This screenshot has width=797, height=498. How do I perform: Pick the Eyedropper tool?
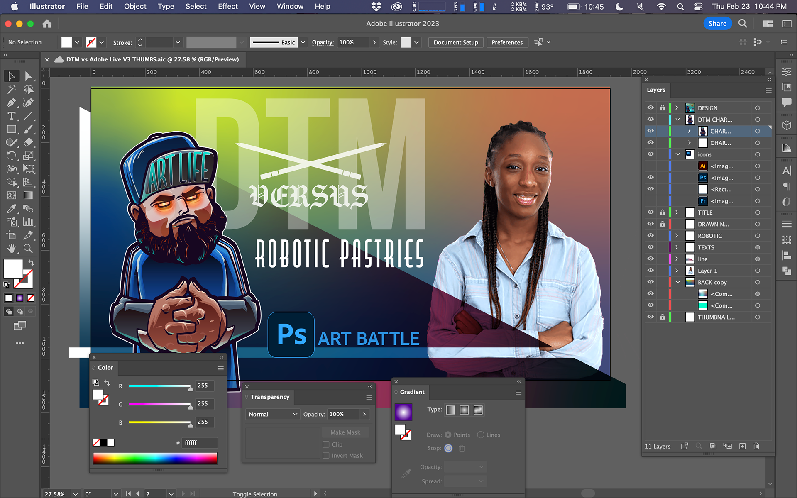(12, 209)
